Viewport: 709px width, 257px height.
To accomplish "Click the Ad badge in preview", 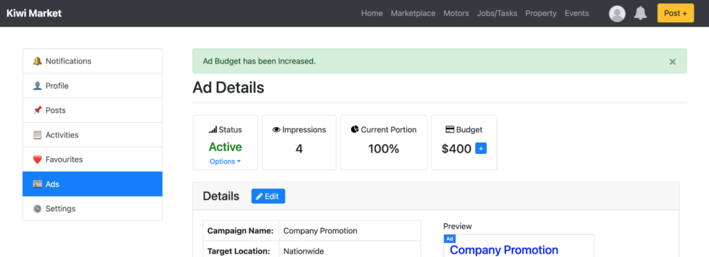I will point(449,238).
